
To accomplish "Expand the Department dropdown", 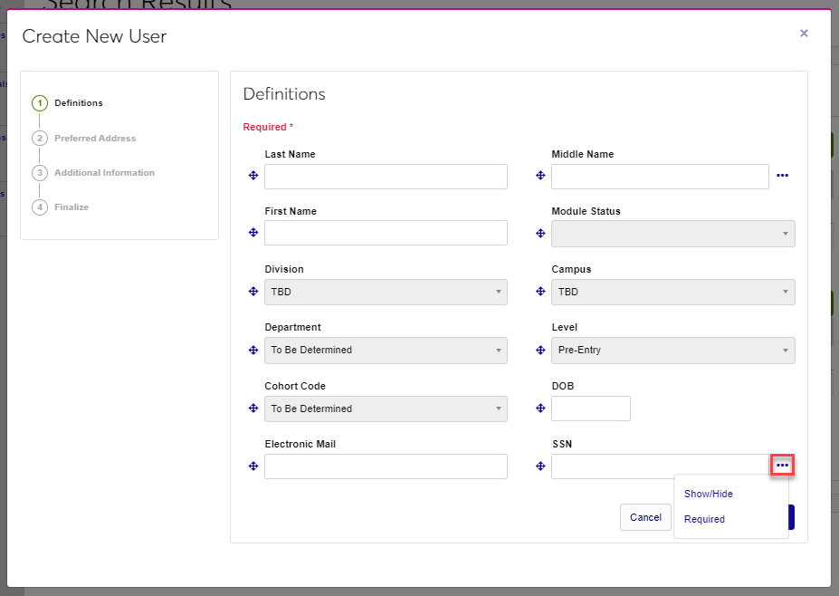I will pyautogui.click(x=386, y=350).
